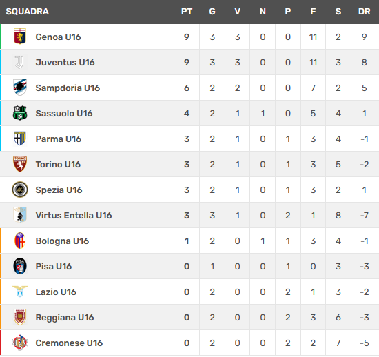Select the Spezia U16 round badge
379x357 pixels.
20,190
